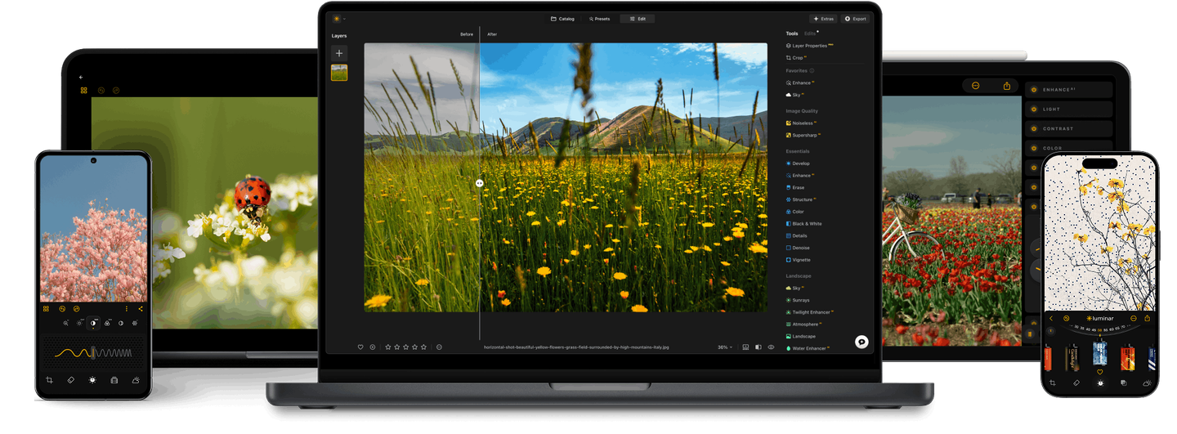Open Sky under the Landscape section

(795, 288)
